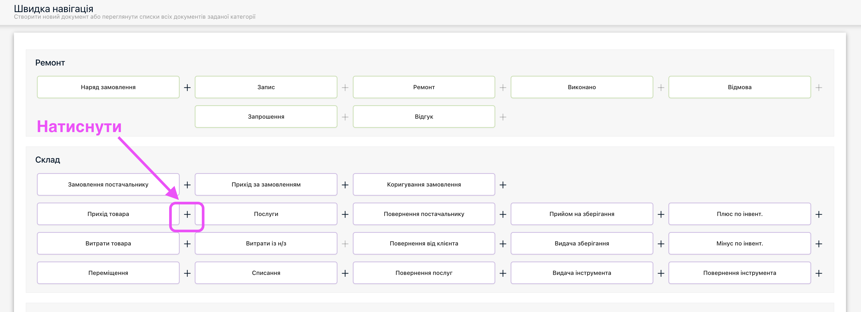
Task: Select the Виконано button
Action: pyautogui.click(x=581, y=87)
